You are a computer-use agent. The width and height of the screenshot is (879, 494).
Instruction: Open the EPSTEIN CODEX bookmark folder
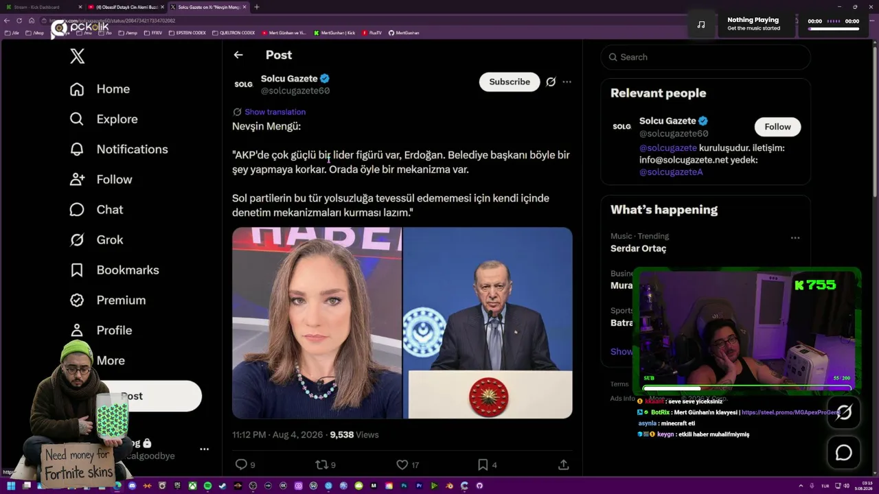[187, 33]
